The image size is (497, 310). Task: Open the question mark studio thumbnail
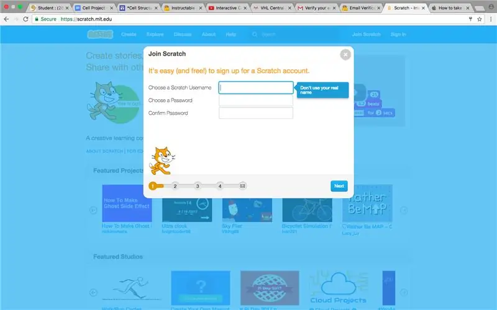(x=201, y=288)
